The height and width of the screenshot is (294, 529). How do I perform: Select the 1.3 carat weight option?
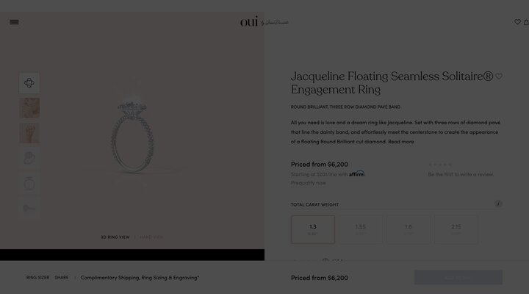pos(313,229)
